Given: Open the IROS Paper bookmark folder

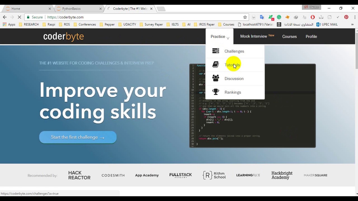Looking at the screenshot, I should (204, 24).
